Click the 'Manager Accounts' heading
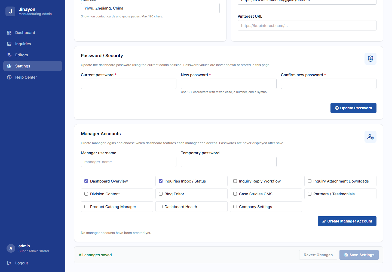Image resolution: width=392 pixels, height=272 pixels. (x=101, y=134)
